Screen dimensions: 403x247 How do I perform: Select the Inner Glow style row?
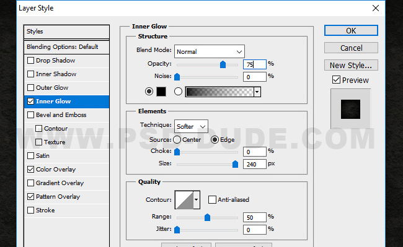tap(66, 102)
